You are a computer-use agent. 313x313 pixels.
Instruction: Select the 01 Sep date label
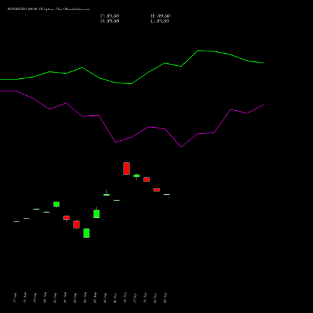(x=115, y=298)
